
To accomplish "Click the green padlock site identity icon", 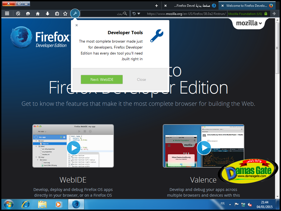I will point(266,14).
